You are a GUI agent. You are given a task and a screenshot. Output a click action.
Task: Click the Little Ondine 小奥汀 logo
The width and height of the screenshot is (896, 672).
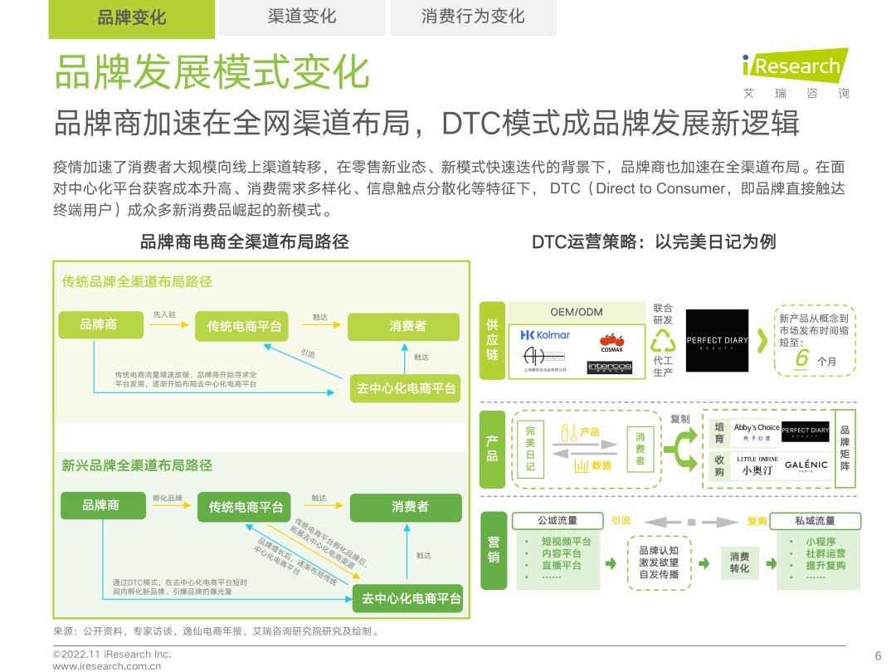point(757,464)
